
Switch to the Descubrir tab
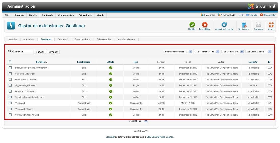[x=63, y=39]
